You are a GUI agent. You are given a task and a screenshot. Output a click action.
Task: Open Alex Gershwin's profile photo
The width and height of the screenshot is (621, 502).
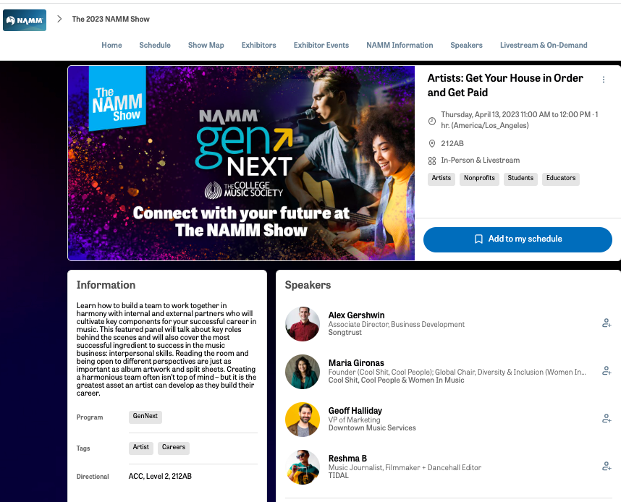[303, 324]
